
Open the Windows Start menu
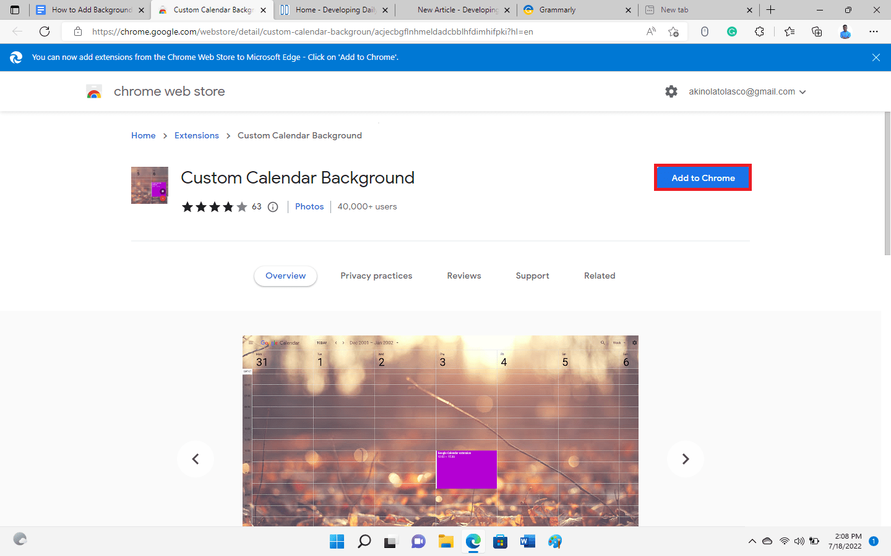(x=337, y=542)
